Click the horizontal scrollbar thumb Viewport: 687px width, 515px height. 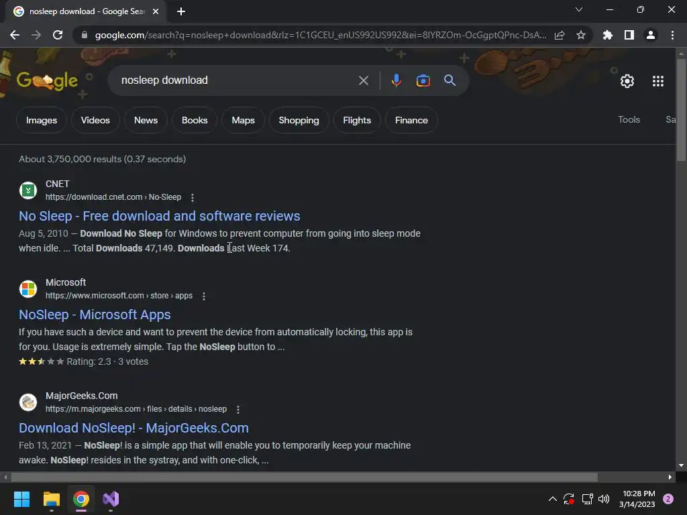click(x=305, y=477)
